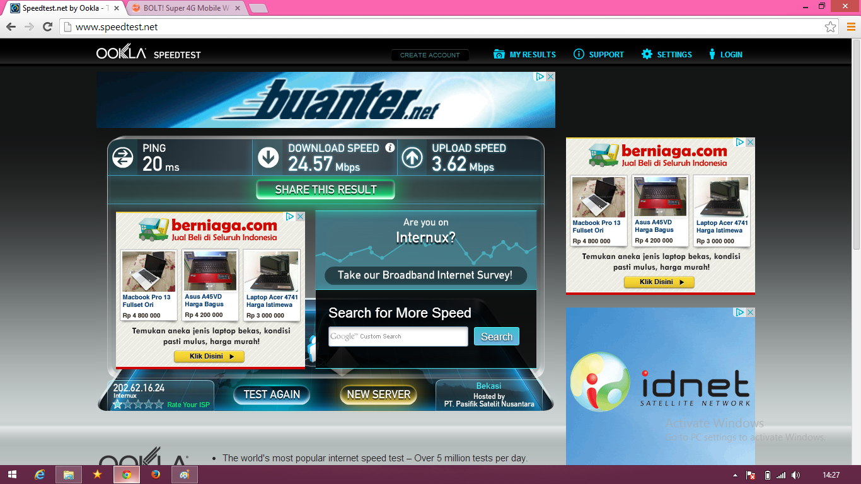
Task: Close the idnet satellite ad
Action: [x=750, y=312]
